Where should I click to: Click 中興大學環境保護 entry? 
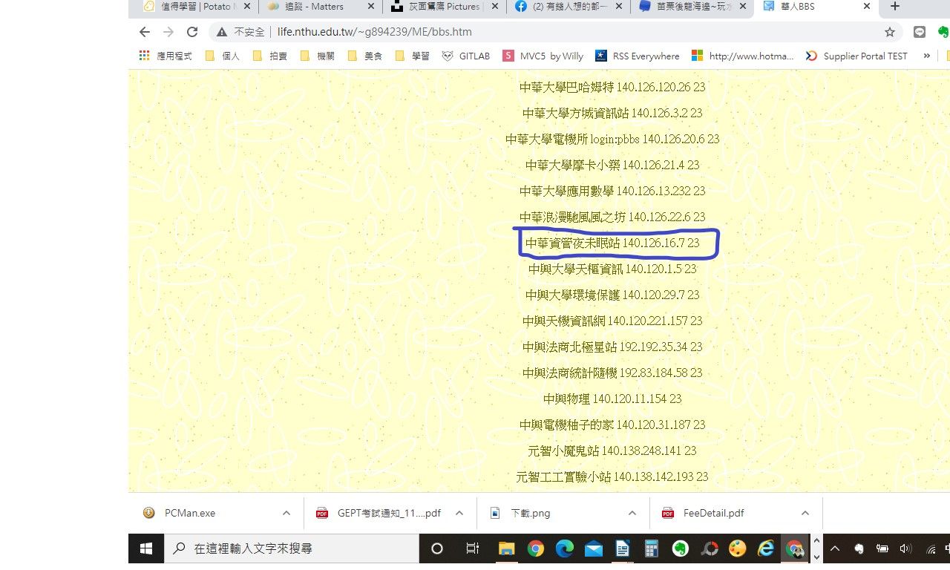click(612, 295)
